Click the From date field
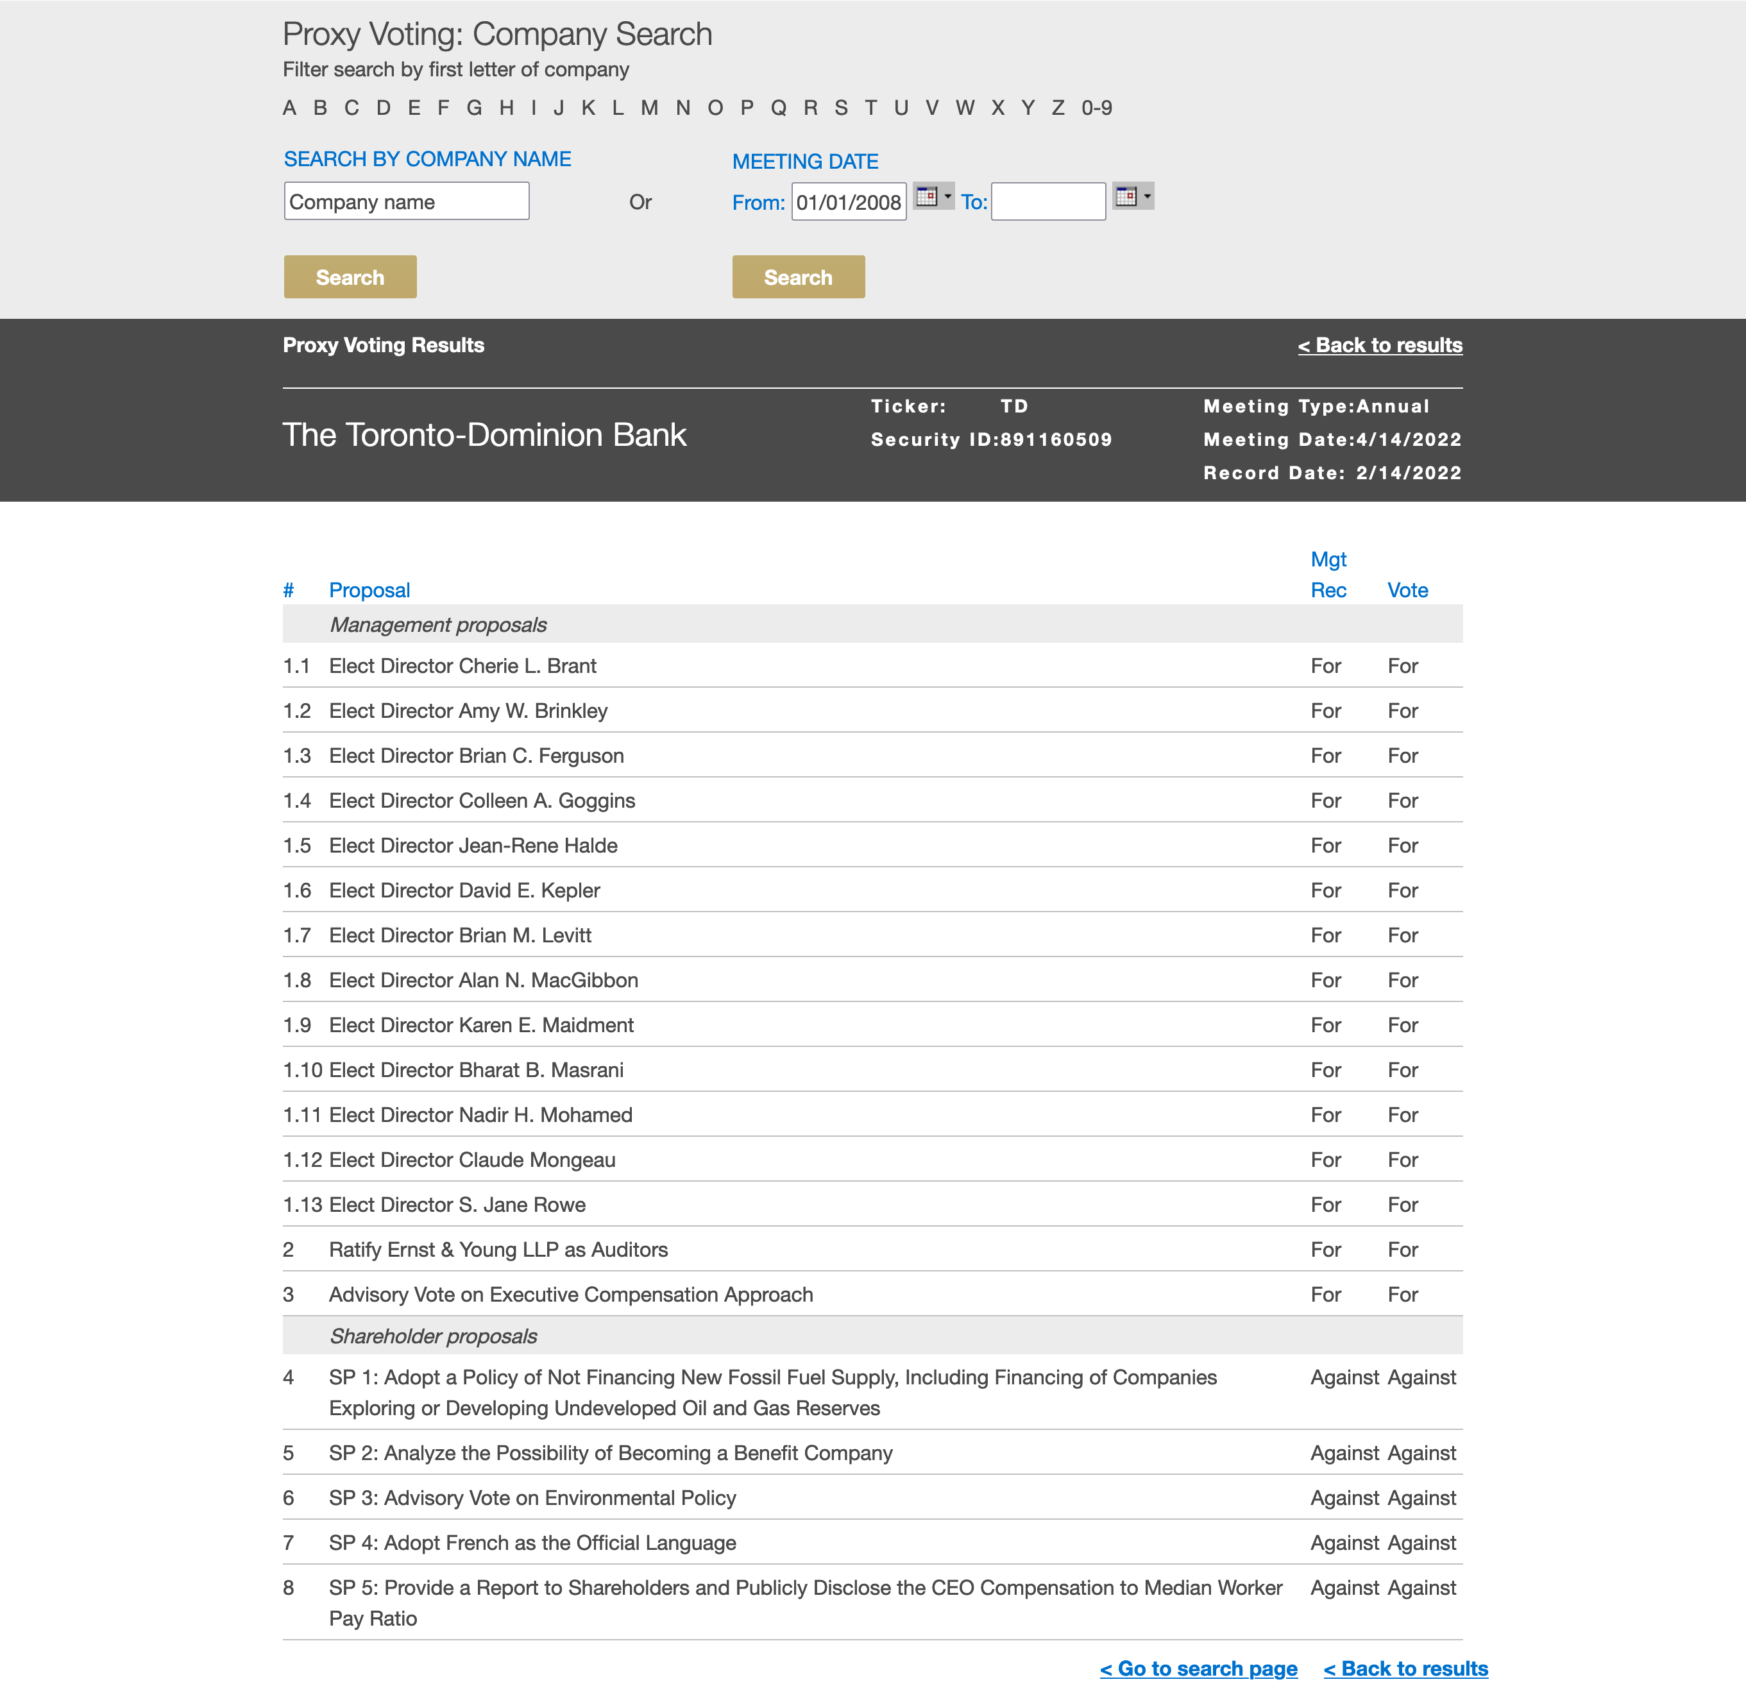This screenshot has width=1746, height=1700. pos(848,203)
